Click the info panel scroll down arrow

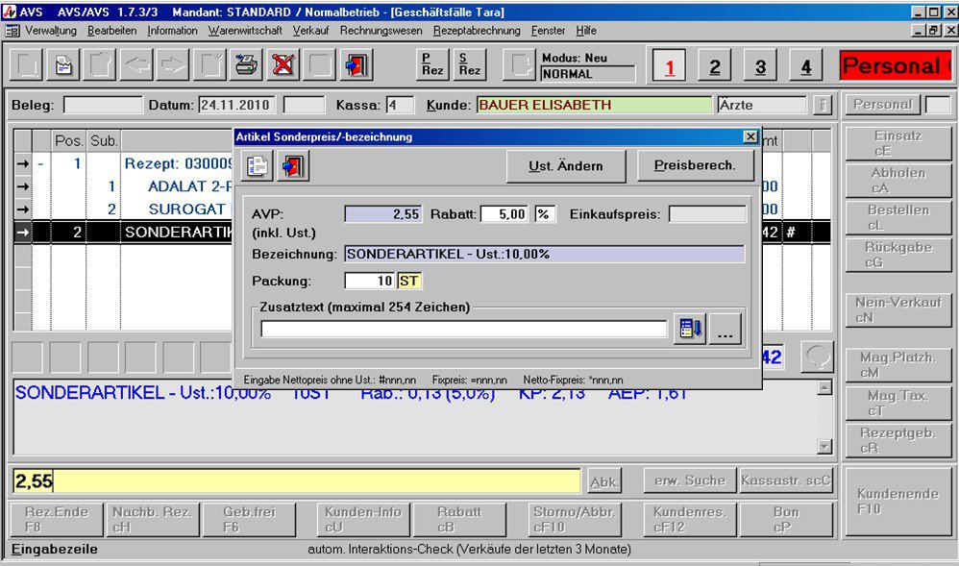point(824,446)
